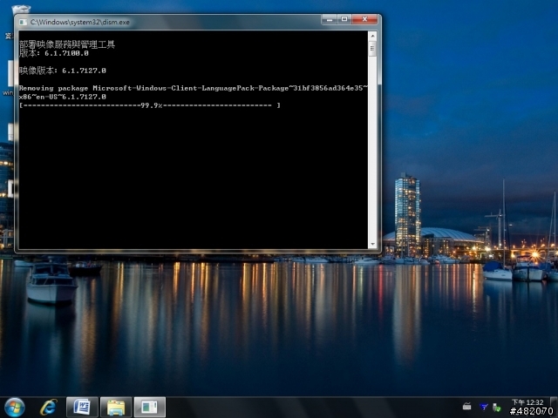Close the dism.exe console window
The image size is (558, 418).
(x=364, y=19)
